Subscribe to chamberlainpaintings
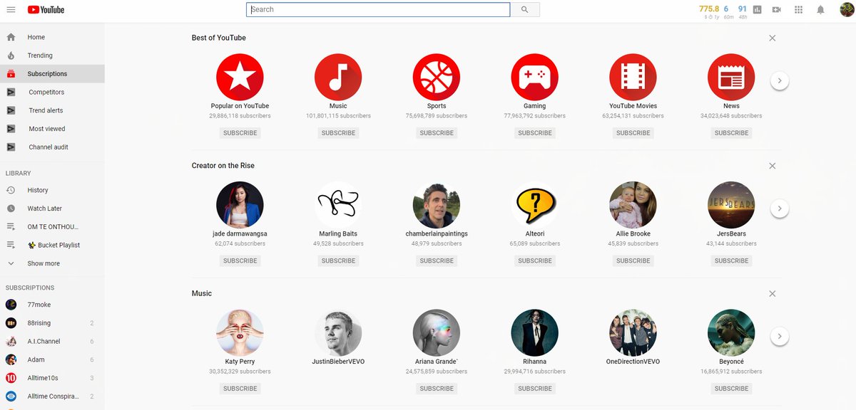Viewport: 856px width, 410px height. point(437,261)
